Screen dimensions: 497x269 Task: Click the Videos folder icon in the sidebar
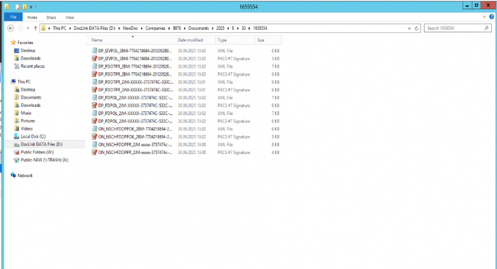pyautogui.click(x=16, y=128)
